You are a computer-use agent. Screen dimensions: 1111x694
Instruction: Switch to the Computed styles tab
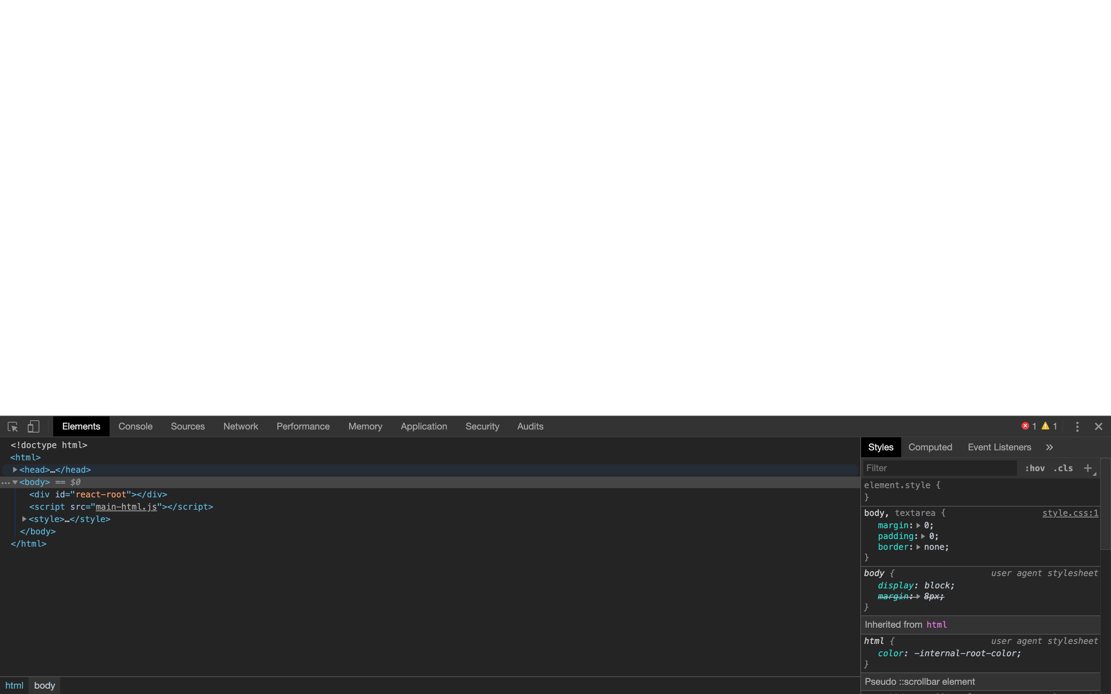pyautogui.click(x=930, y=447)
